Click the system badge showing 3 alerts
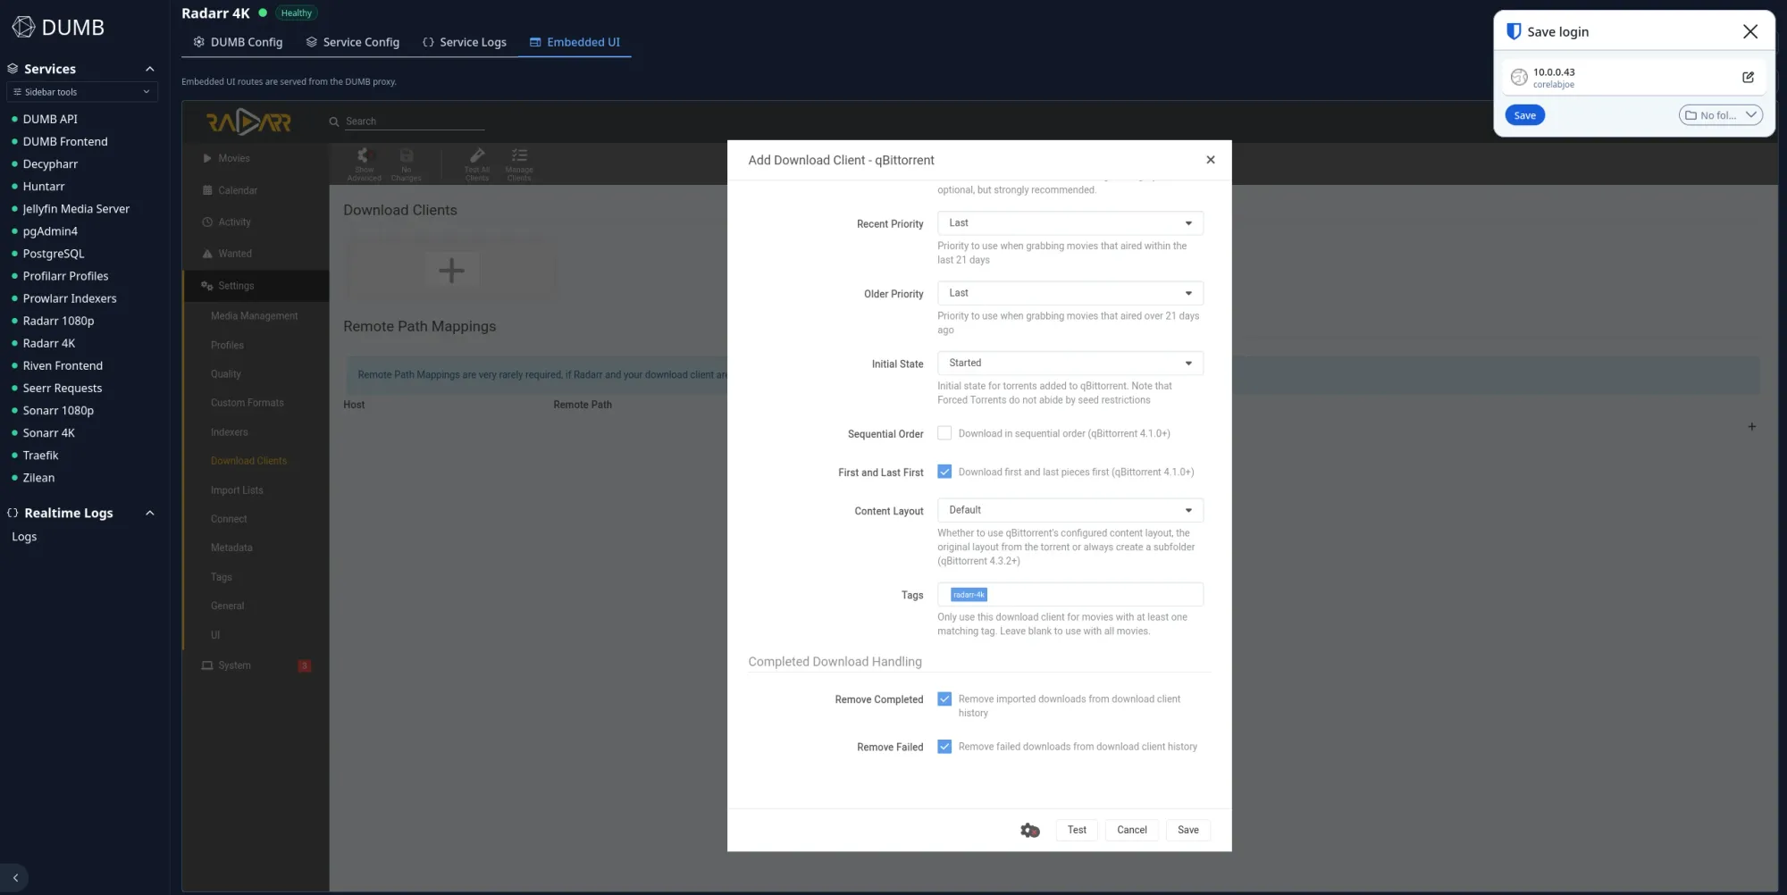 (305, 665)
